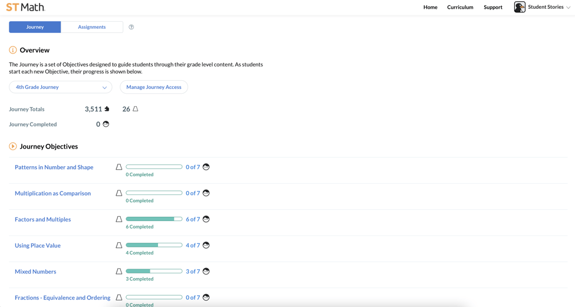
Task: Click flask icon for Using Place Value
Action: 119,245
